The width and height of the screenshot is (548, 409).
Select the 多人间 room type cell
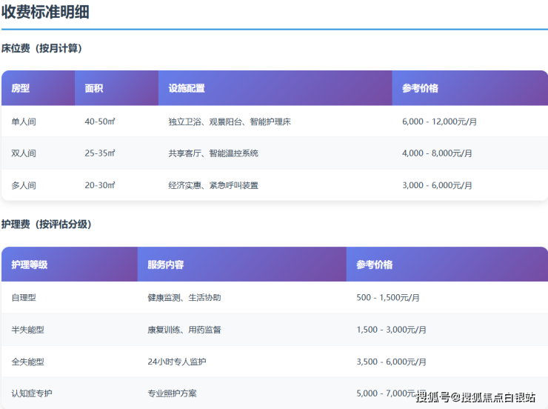(24, 185)
